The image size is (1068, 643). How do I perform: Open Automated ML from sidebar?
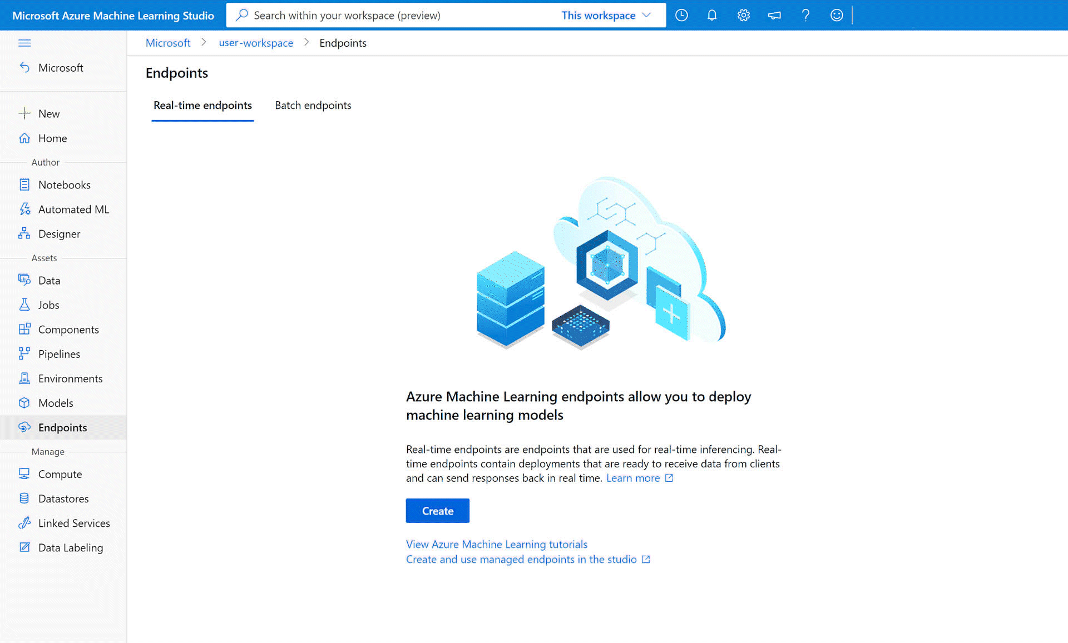73,210
